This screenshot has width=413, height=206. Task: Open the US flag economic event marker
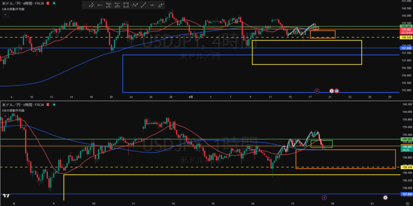click(337, 91)
